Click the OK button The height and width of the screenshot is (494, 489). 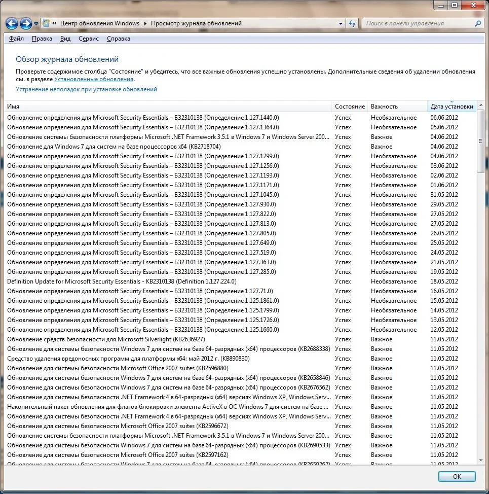pos(457,476)
